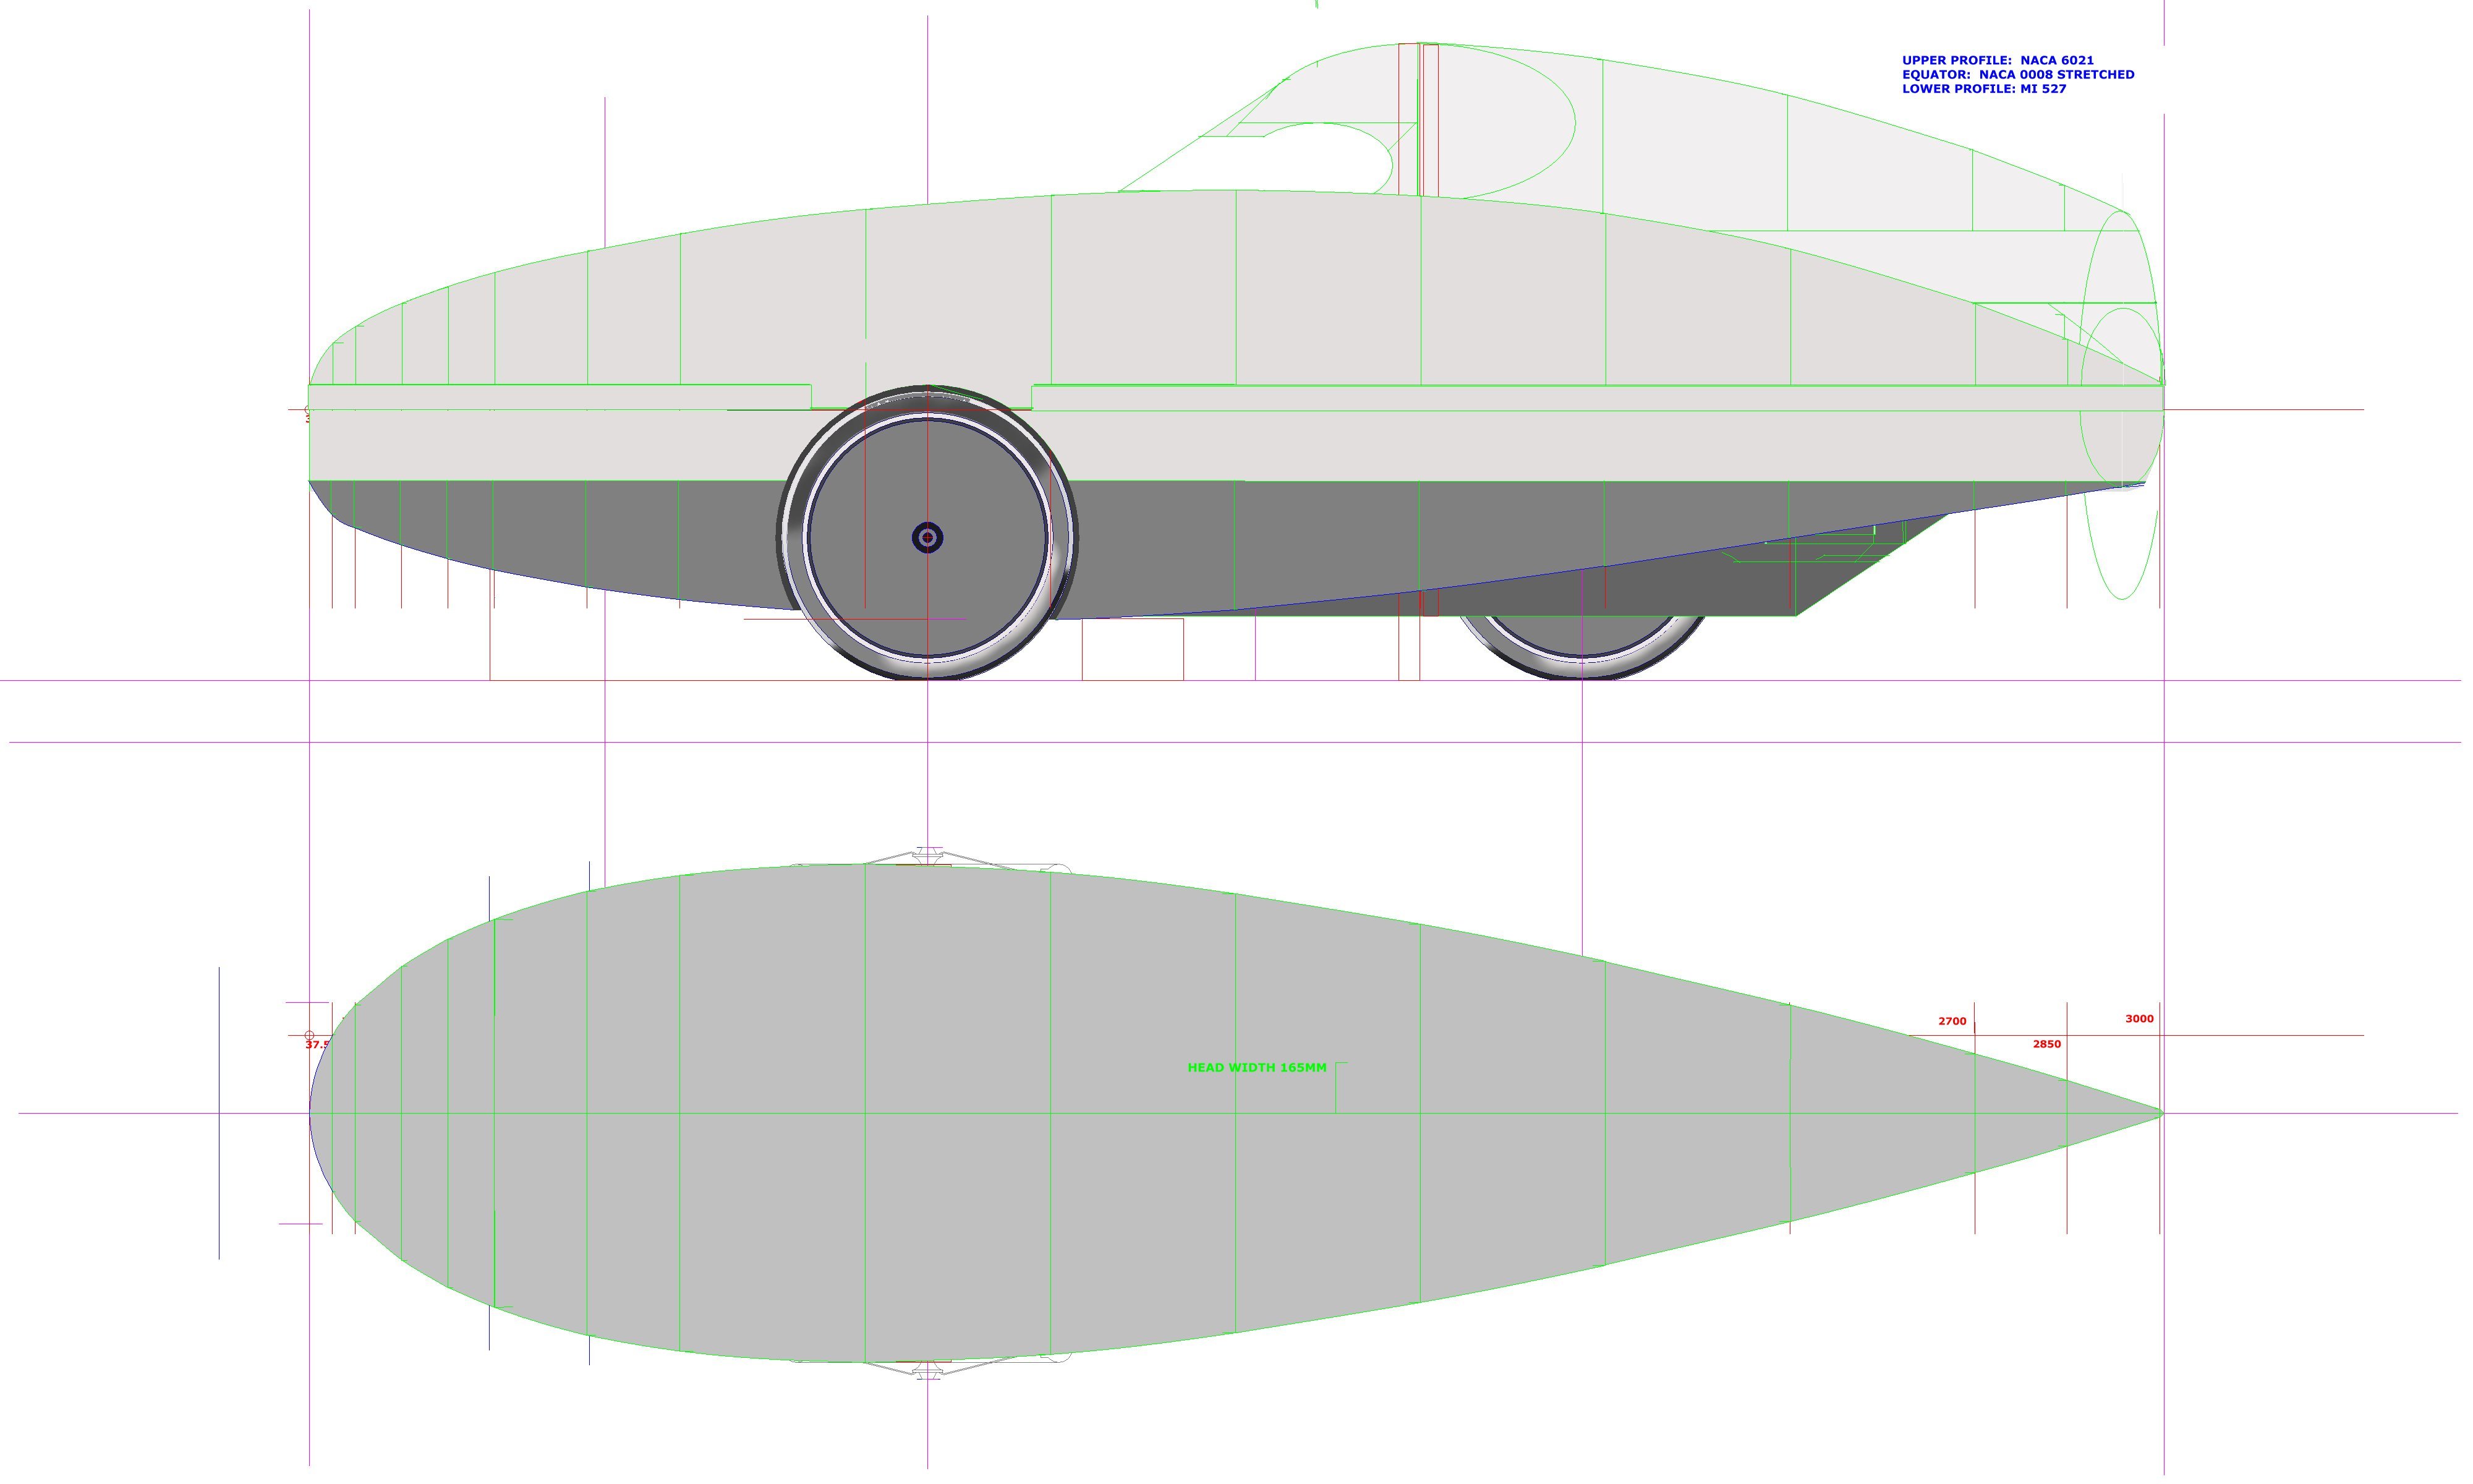
Task: Click the 2850 dimension label
Action: point(2046,1044)
